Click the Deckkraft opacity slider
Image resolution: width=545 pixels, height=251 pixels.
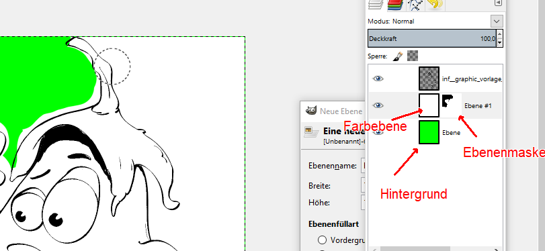tap(432, 38)
